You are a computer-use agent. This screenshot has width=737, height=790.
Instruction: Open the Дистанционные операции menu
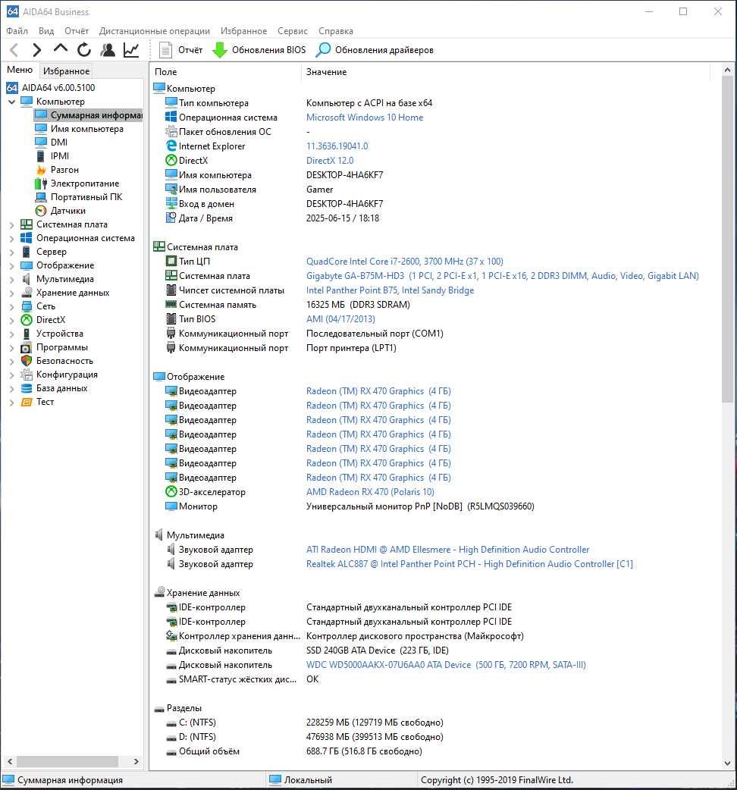coord(155,31)
